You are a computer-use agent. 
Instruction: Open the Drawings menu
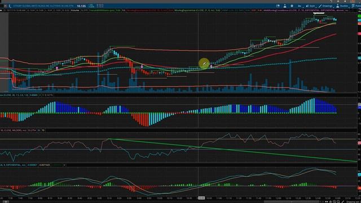click(325, 6)
